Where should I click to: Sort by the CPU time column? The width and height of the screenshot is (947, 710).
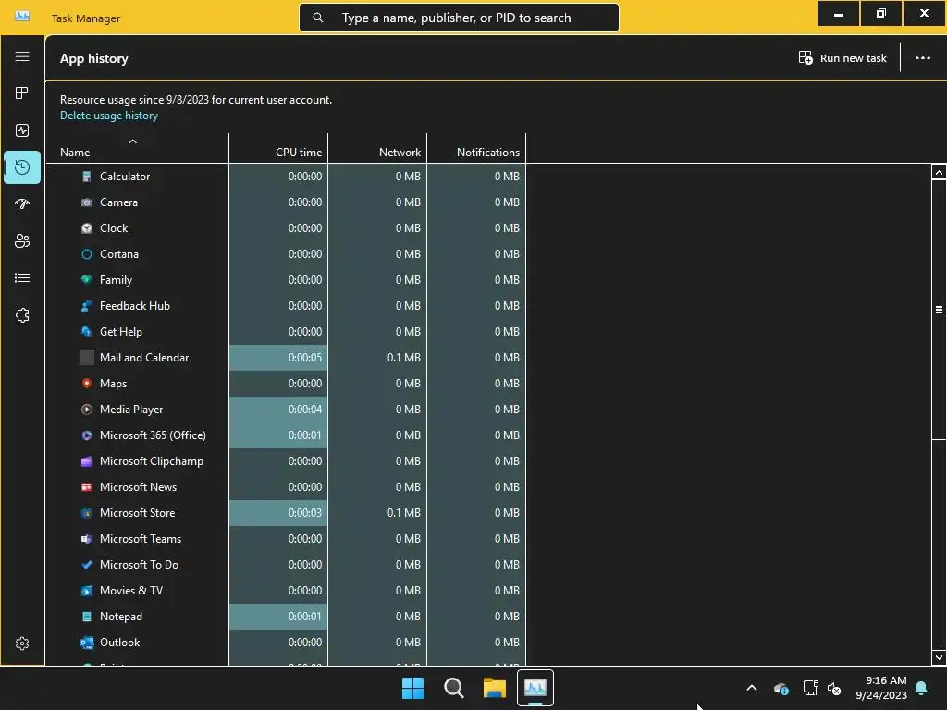click(278, 149)
